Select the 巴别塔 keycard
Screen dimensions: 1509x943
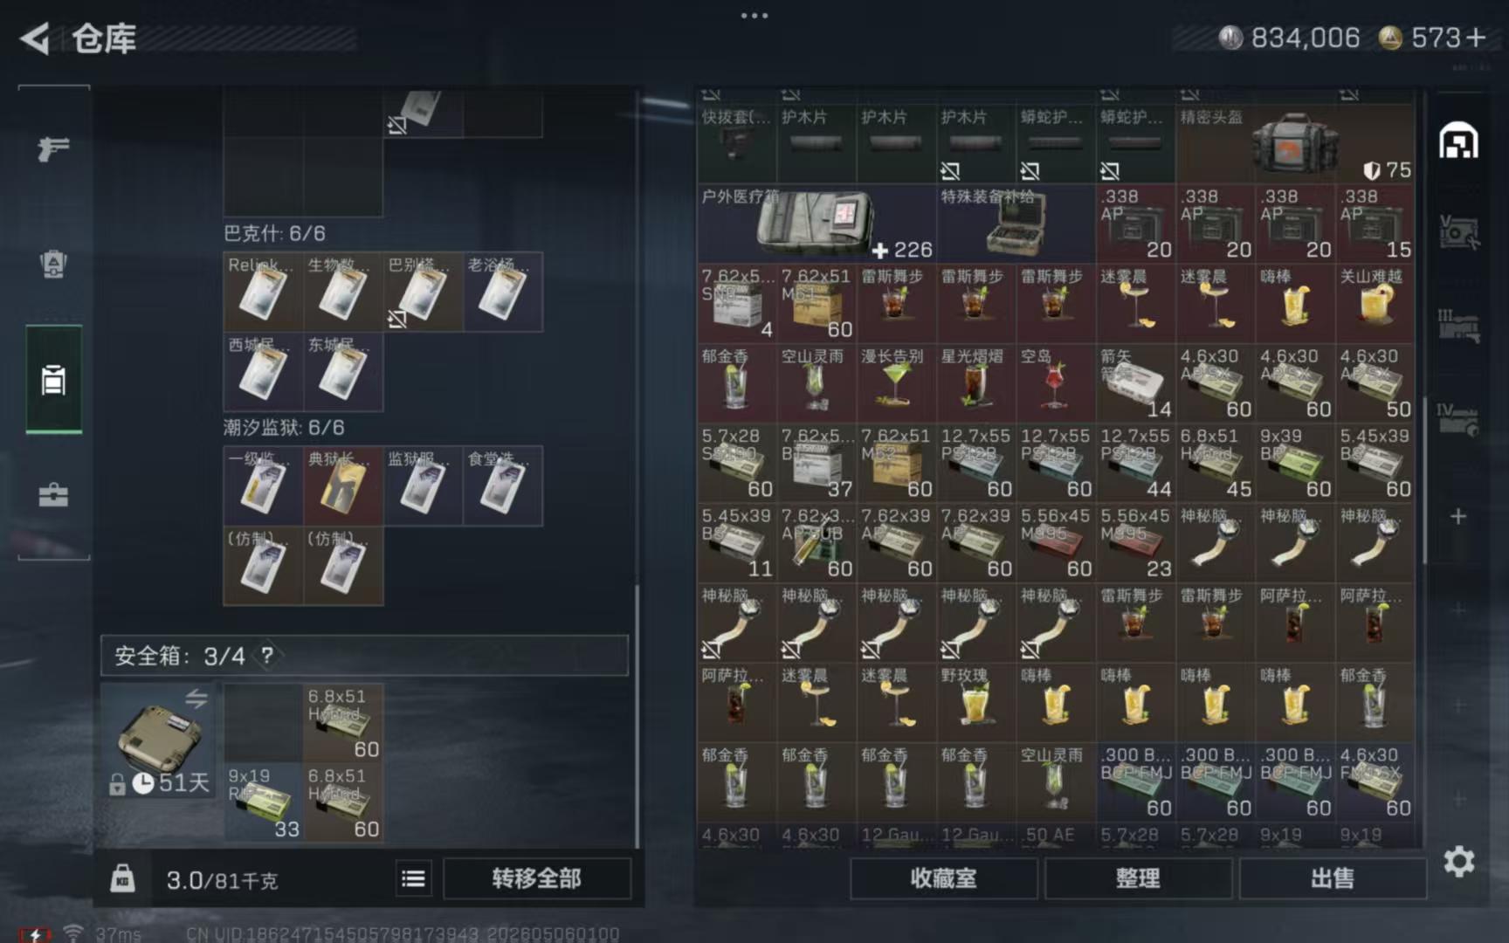pyautogui.click(x=423, y=292)
